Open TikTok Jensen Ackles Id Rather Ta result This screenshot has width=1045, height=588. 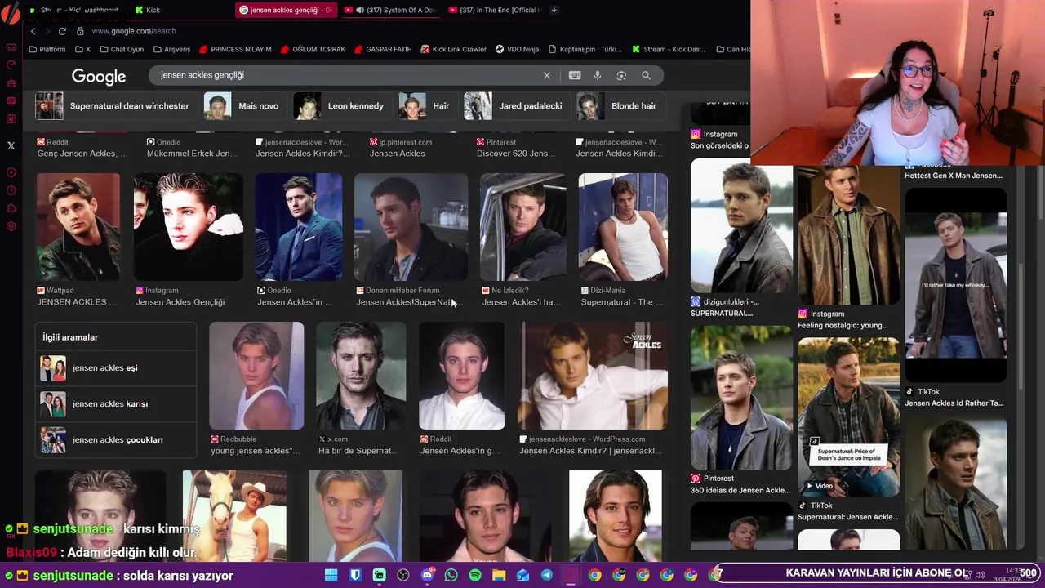[x=956, y=285]
